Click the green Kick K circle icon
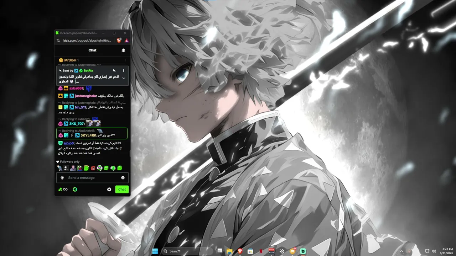 pos(75,190)
